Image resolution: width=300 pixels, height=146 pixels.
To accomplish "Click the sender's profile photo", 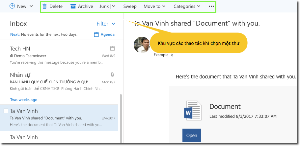I will point(142,45).
